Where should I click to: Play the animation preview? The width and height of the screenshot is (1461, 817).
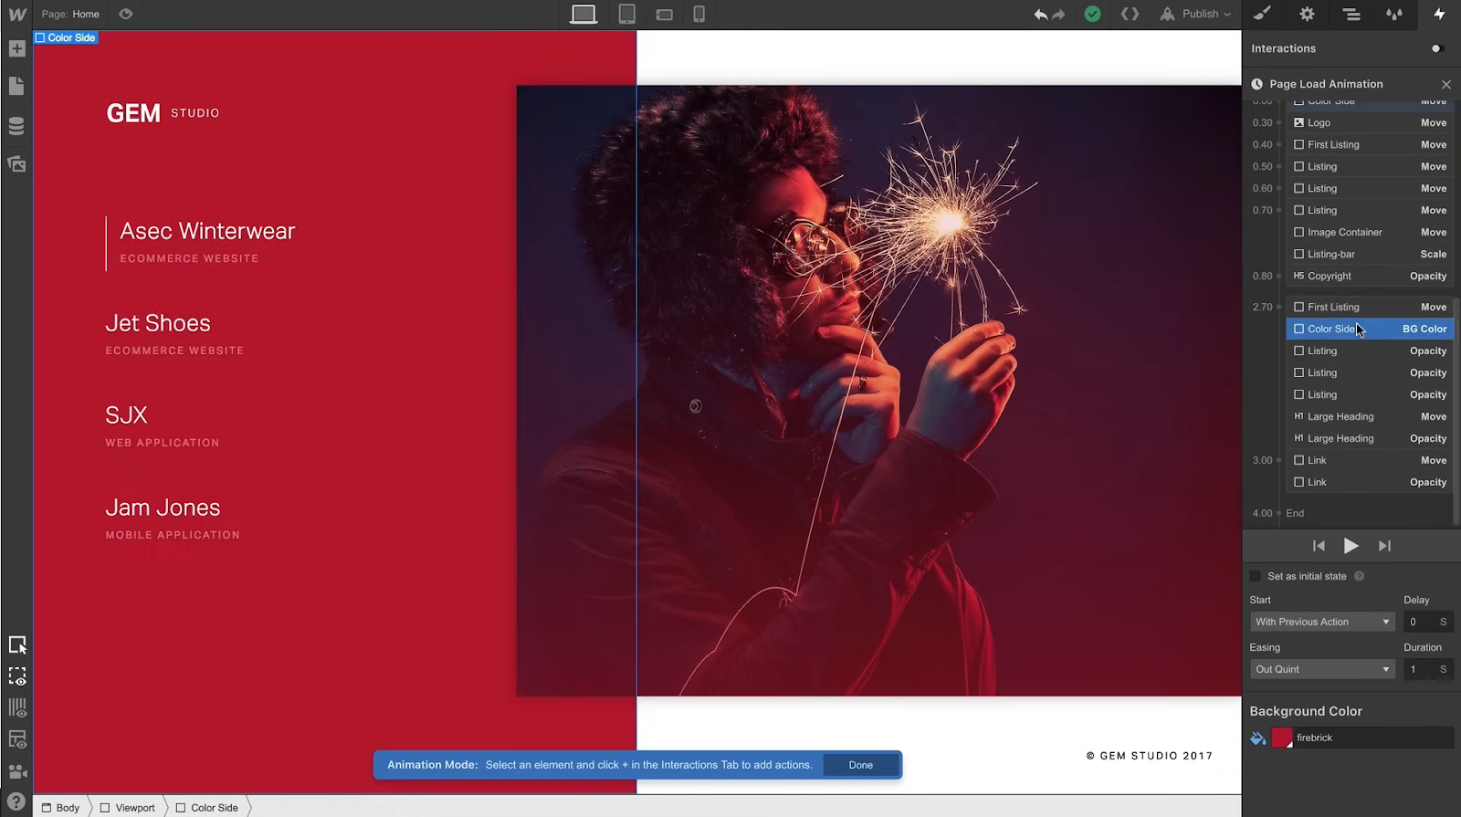click(1351, 546)
